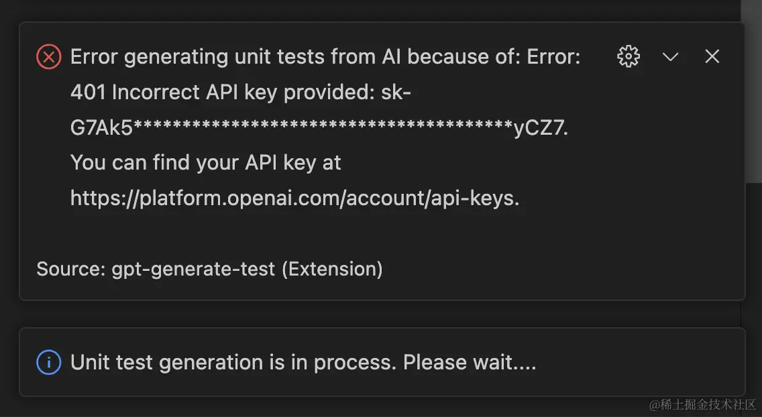The image size is (762, 417).
Task: Click the dark gap between the two notifications
Action: pyautogui.click(x=382, y=314)
